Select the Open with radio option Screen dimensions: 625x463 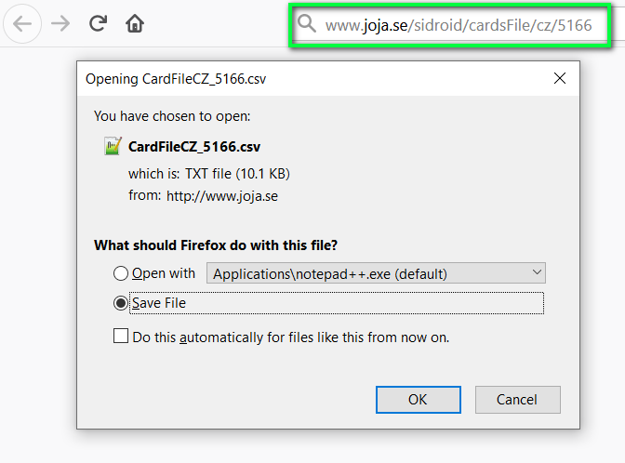coord(120,273)
